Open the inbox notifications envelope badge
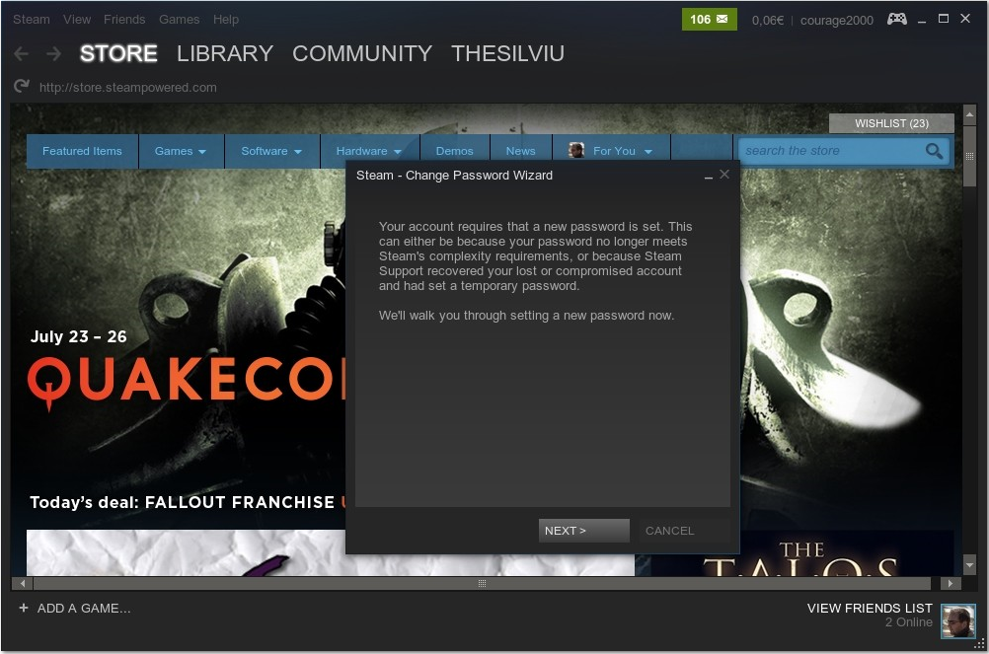989x654 pixels. pyautogui.click(x=709, y=20)
